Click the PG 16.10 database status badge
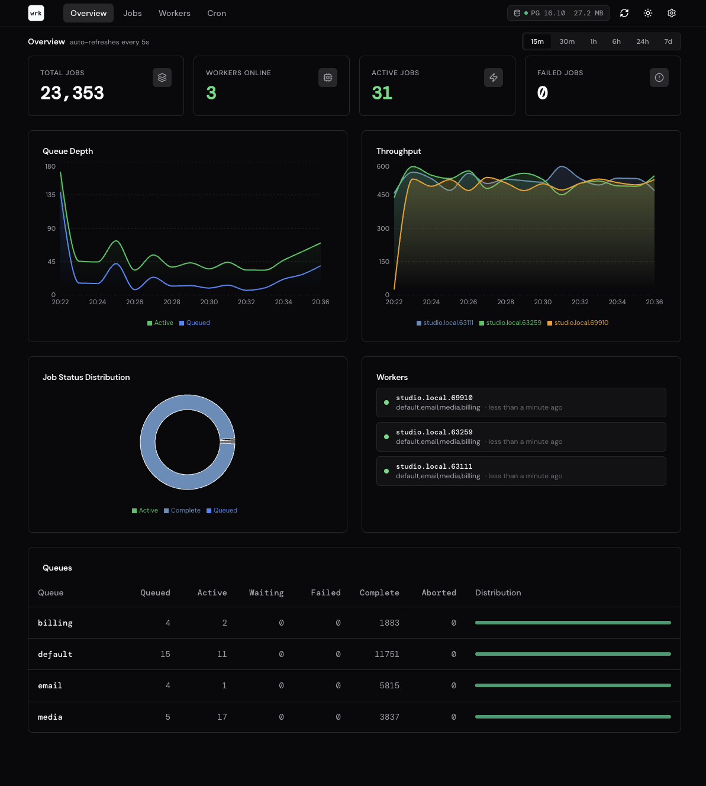 (x=558, y=13)
